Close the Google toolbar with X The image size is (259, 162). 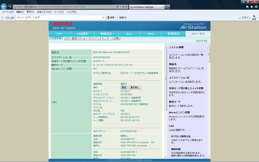pyautogui.click(x=2, y=17)
